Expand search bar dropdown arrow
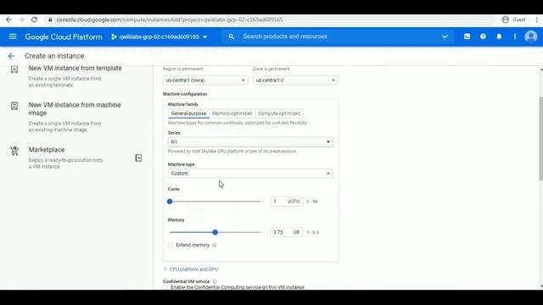 445,36
